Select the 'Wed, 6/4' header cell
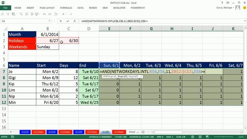Viewport: 247px width, 139px height. 172,65
